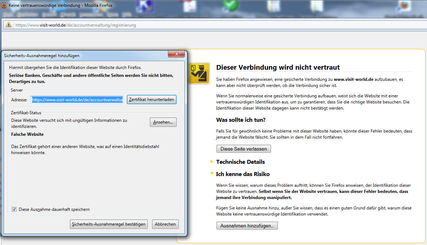Click 'Ansehen...' to view the certificate
This screenshot has height=245, width=427.
(x=163, y=122)
